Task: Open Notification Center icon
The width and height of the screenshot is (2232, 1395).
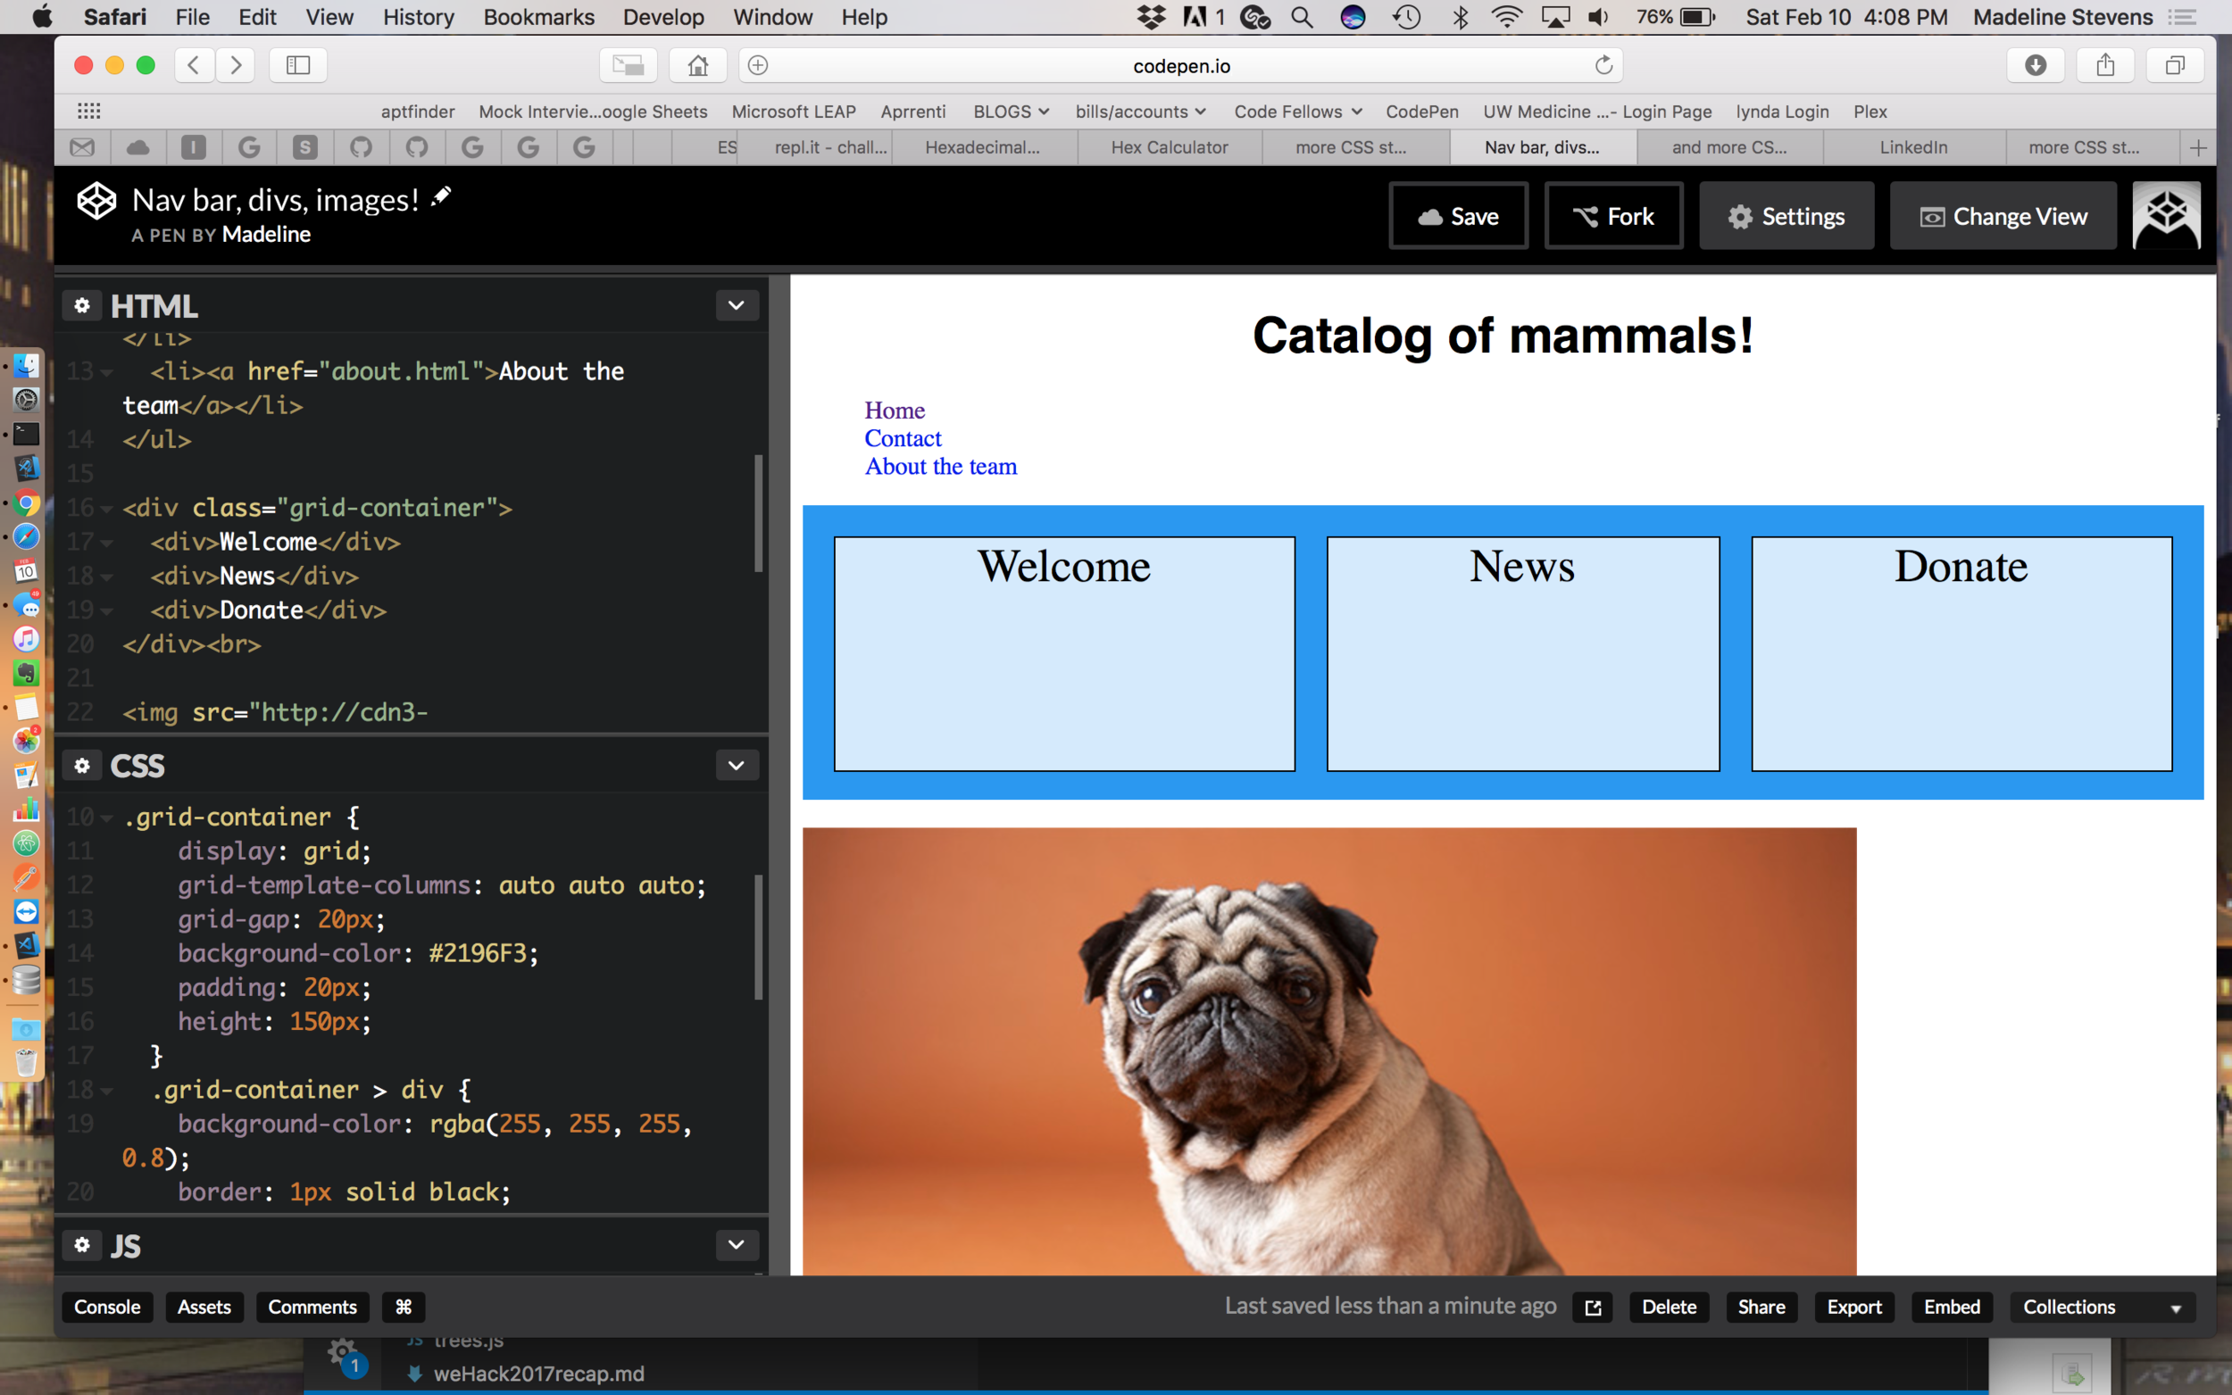Action: (2183, 17)
